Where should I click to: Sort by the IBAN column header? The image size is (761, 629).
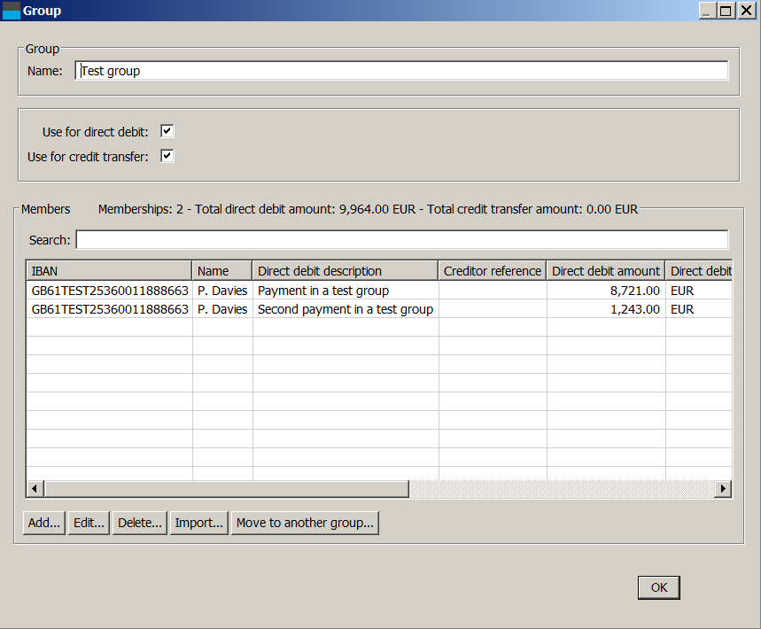tap(109, 271)
